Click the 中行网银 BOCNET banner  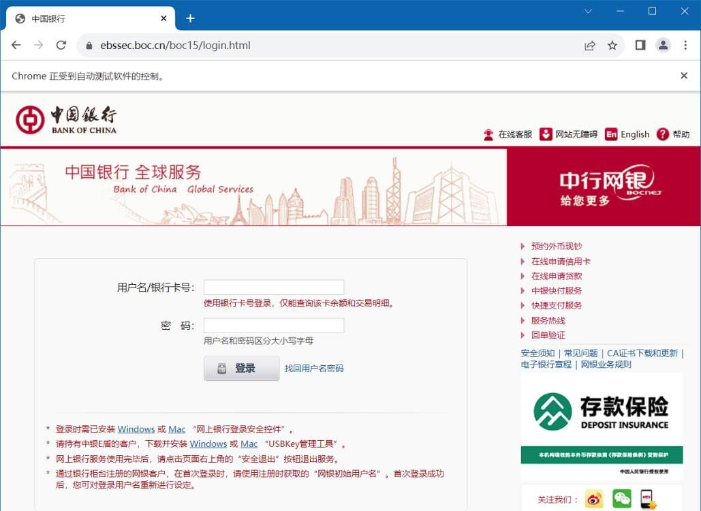pos(604,187)
